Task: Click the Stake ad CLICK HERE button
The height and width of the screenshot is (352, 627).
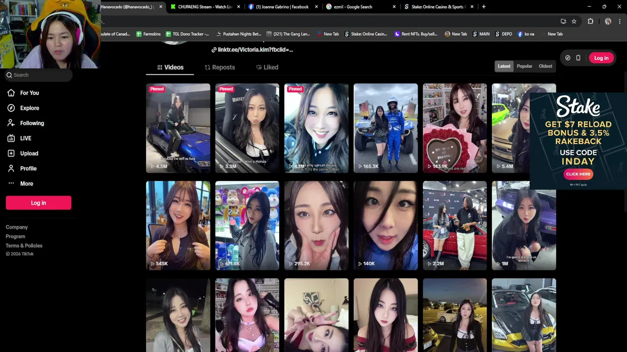Action: tap(578, 174)
